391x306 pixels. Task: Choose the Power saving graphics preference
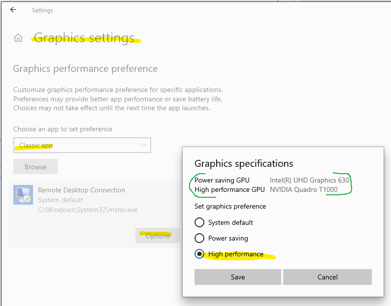pos(199,238)
